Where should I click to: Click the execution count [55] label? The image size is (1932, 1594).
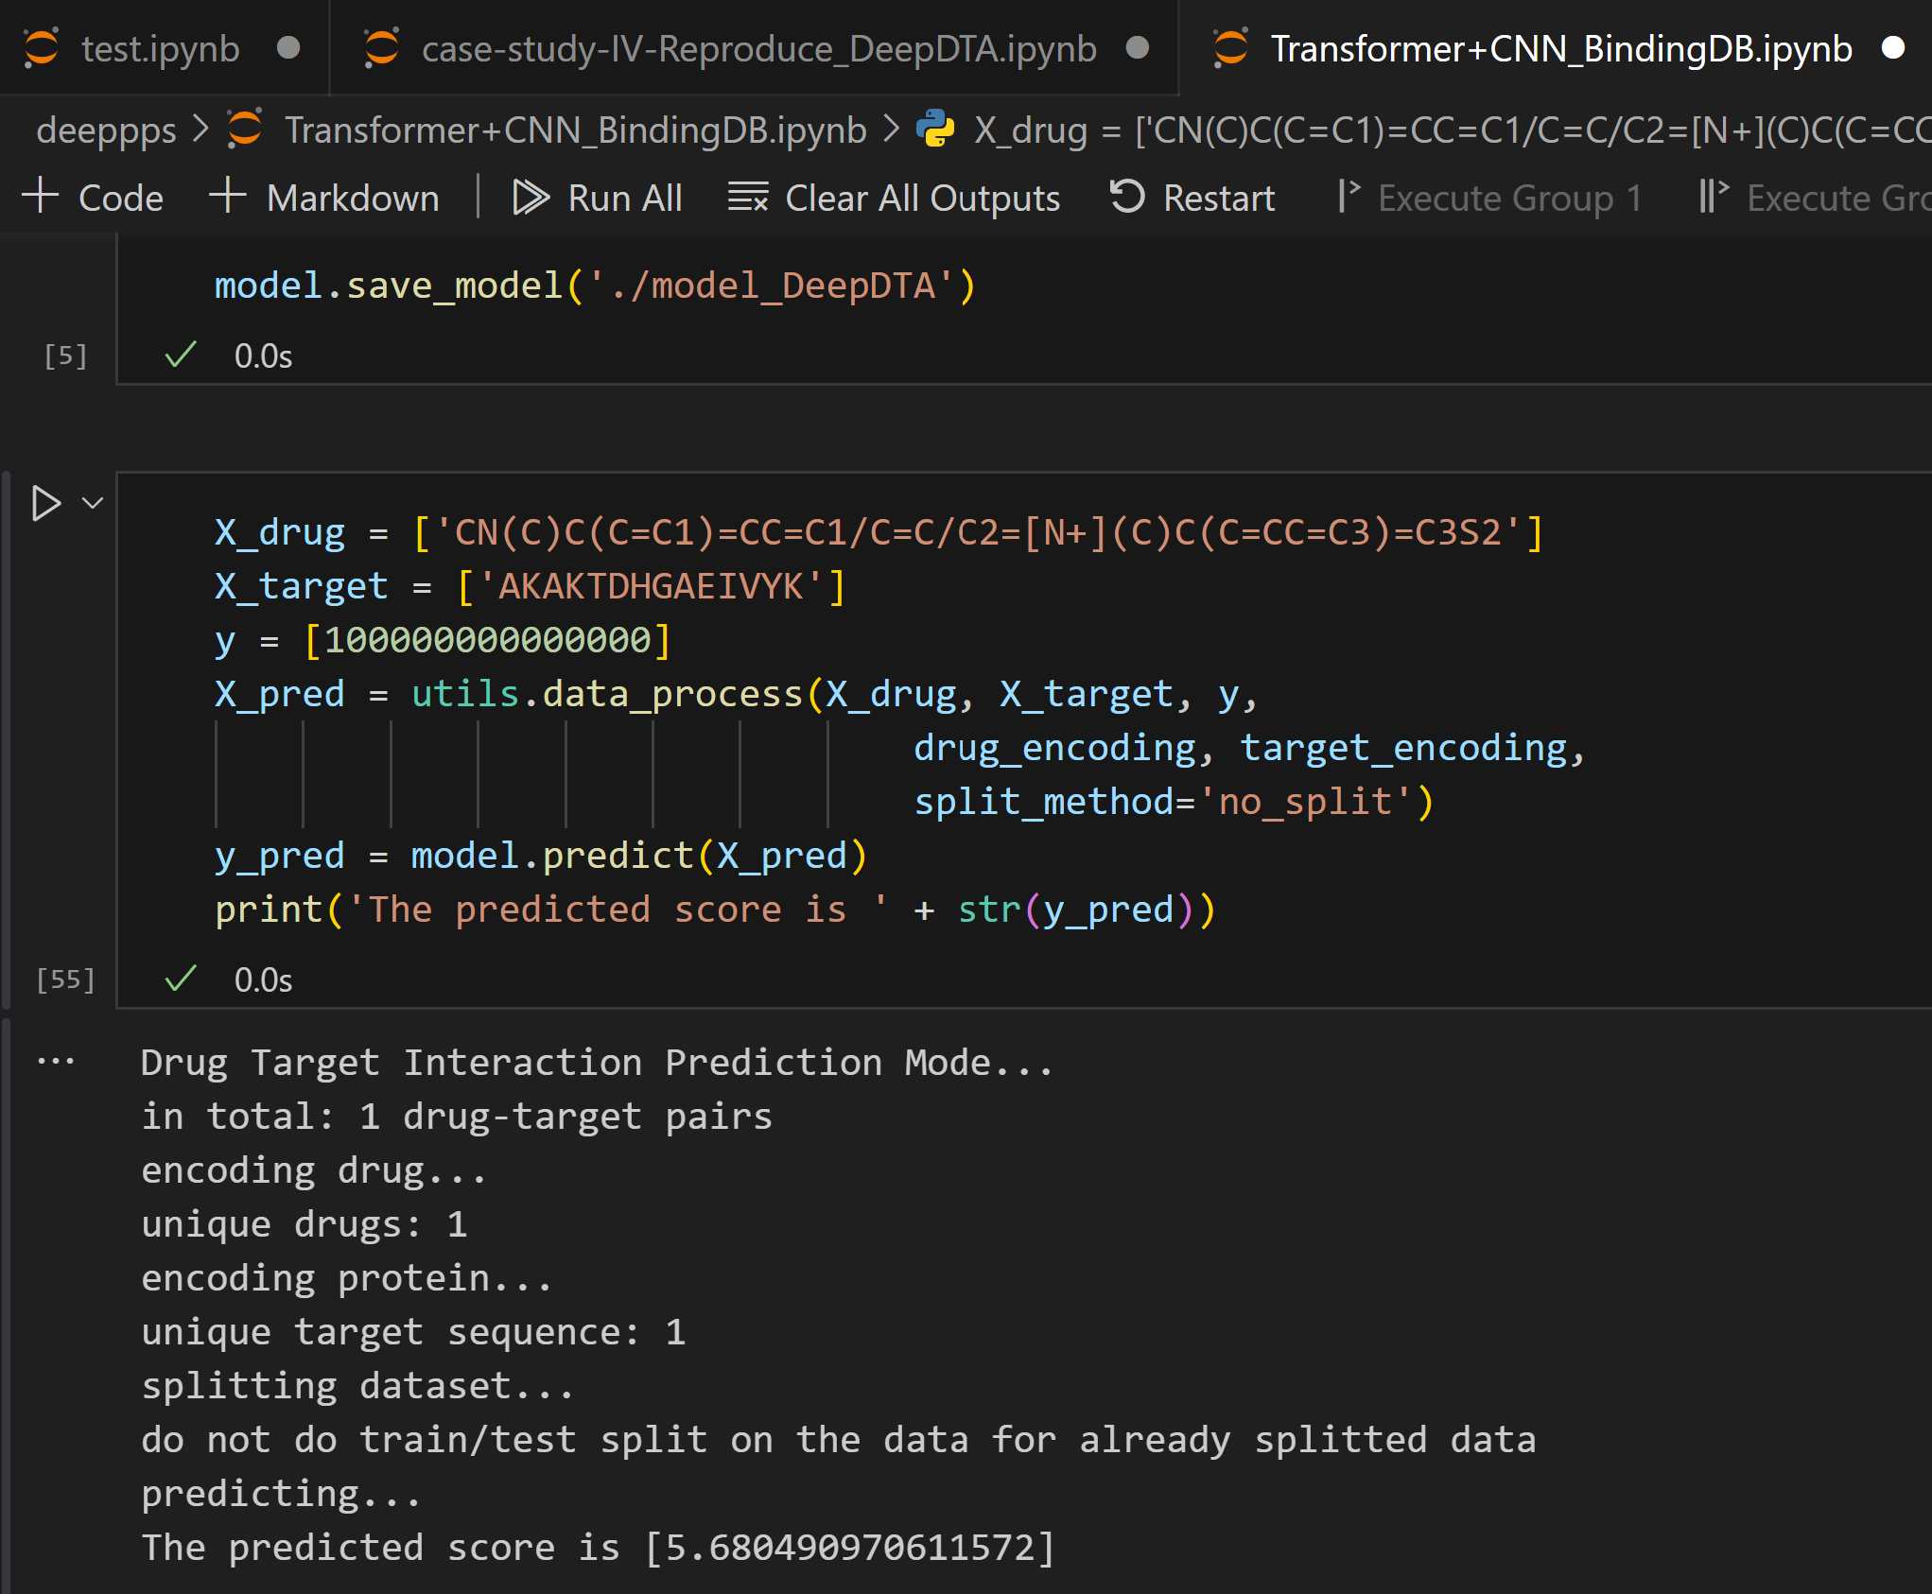[x=65, y=979]
